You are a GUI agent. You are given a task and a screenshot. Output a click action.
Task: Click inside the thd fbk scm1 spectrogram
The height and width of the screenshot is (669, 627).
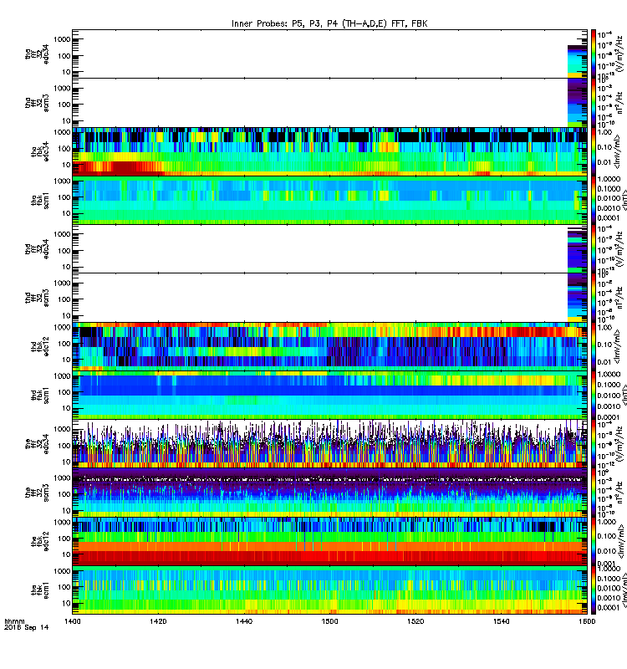click(329, 395)
